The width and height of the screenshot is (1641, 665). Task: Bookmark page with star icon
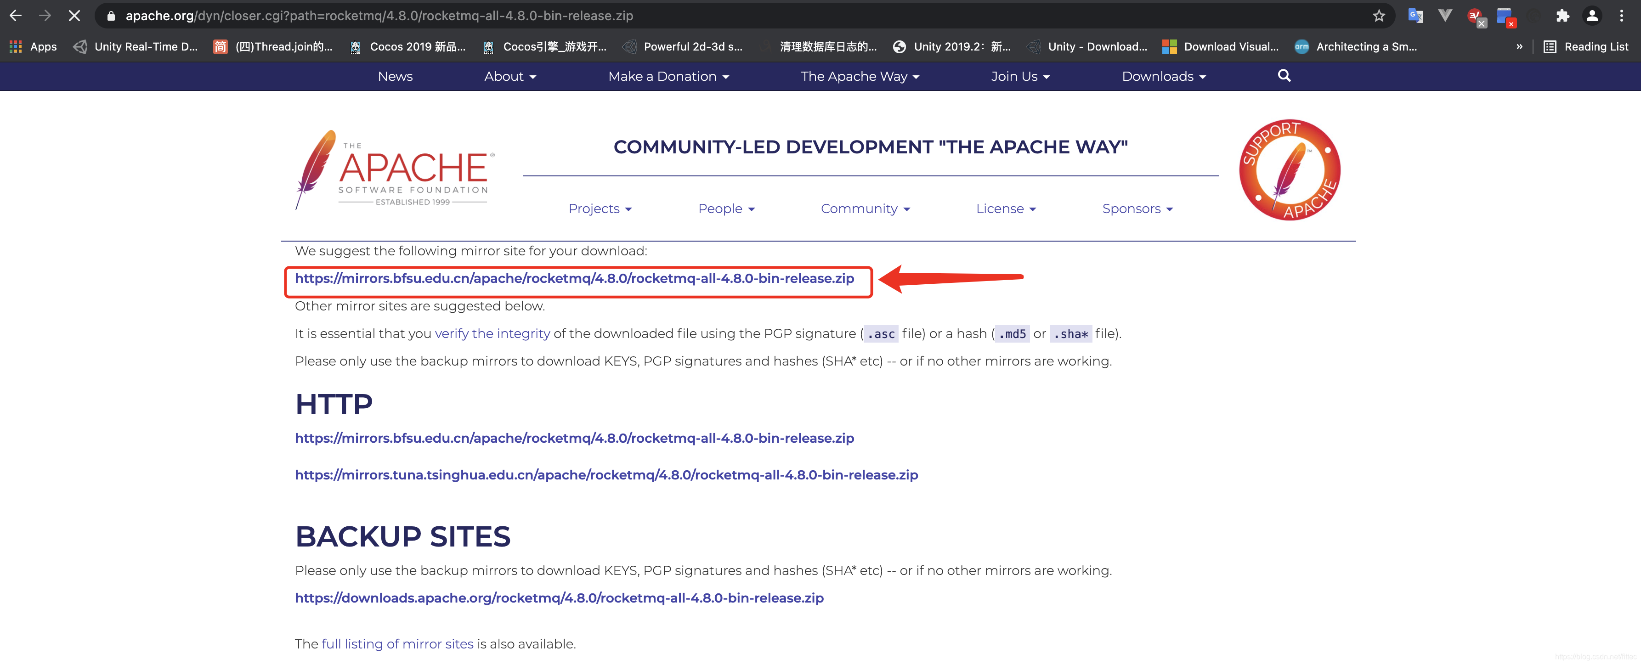coord(1379,15)
